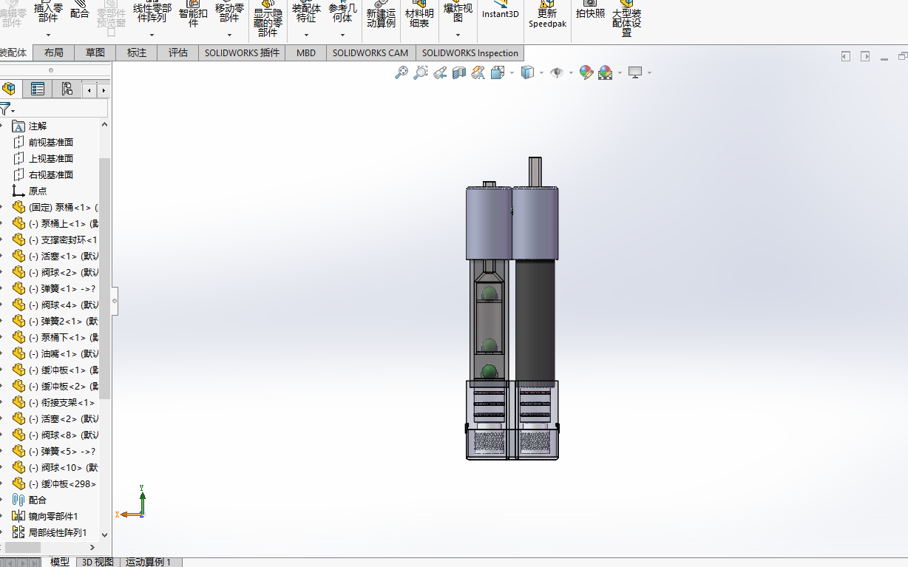Click the Zoom to Area icon

[421, 72]
